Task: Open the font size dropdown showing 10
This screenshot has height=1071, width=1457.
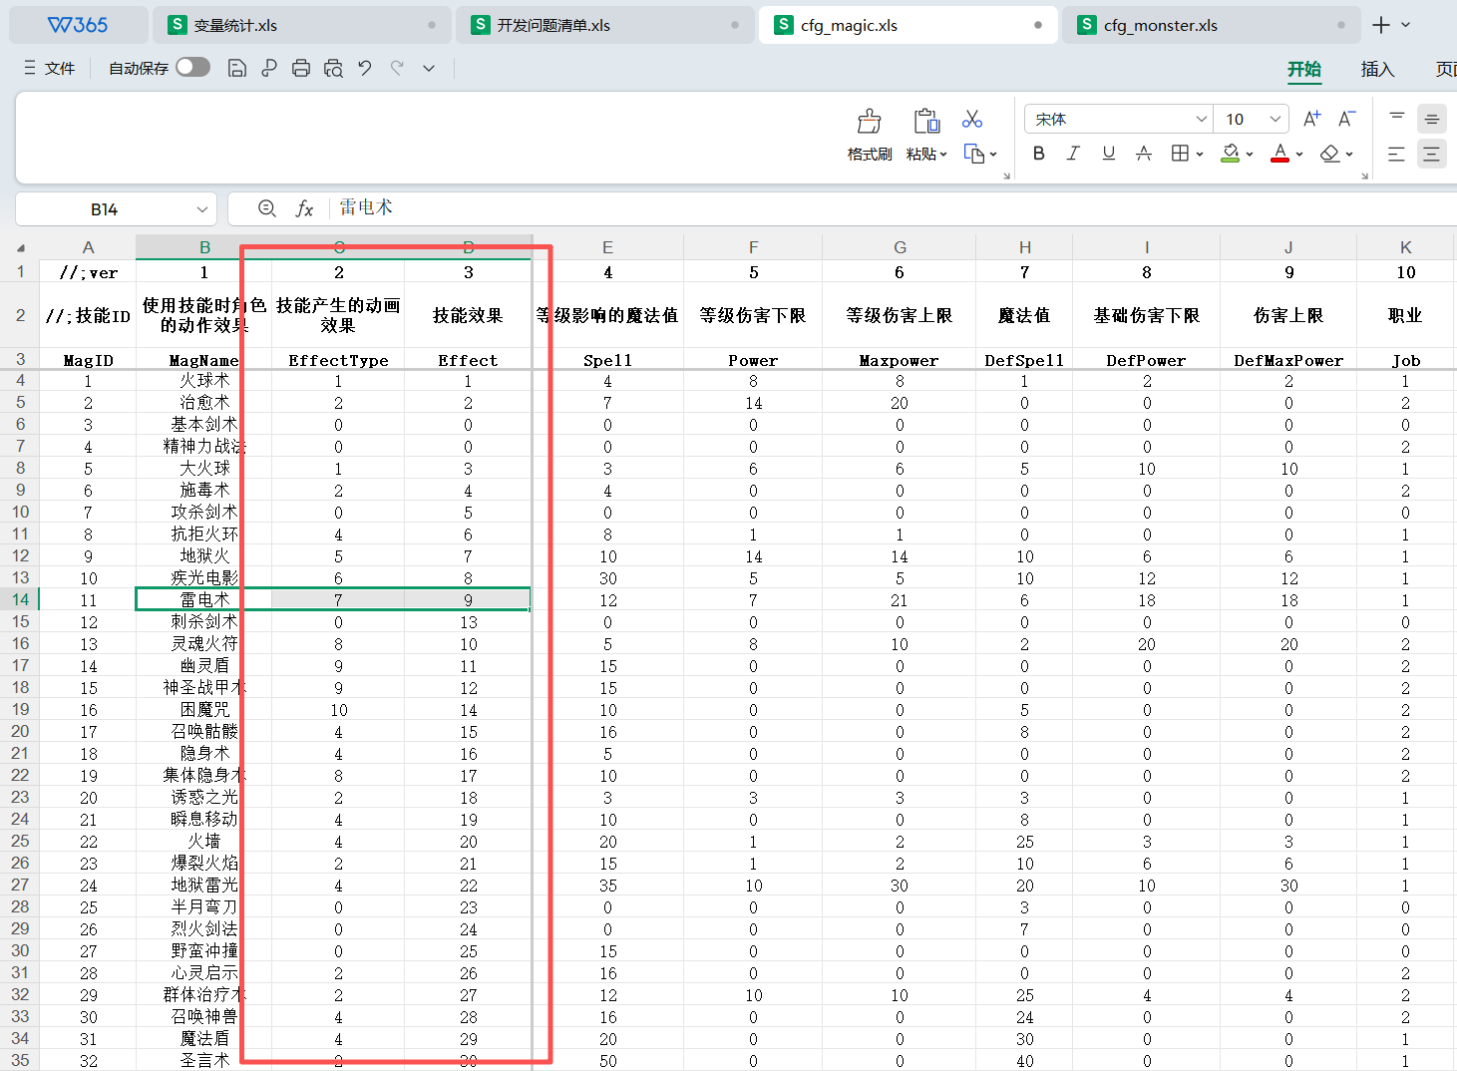Action: [1275, 120]
